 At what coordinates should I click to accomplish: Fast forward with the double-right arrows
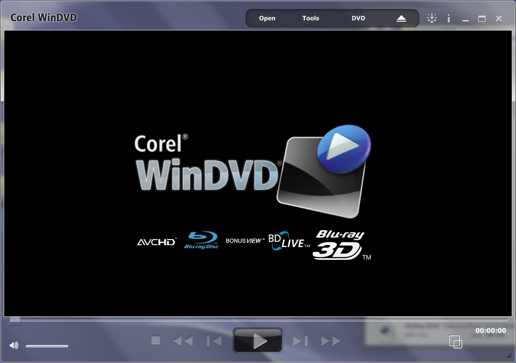[331, 340]
